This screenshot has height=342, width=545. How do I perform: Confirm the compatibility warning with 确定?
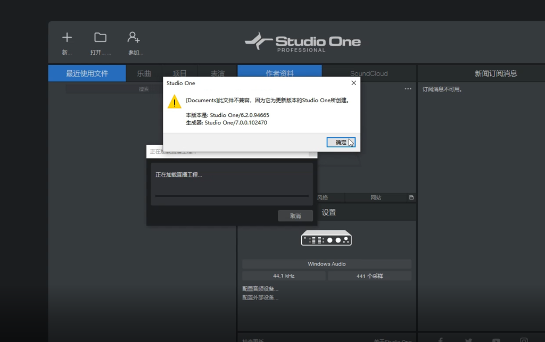(341, 142)
